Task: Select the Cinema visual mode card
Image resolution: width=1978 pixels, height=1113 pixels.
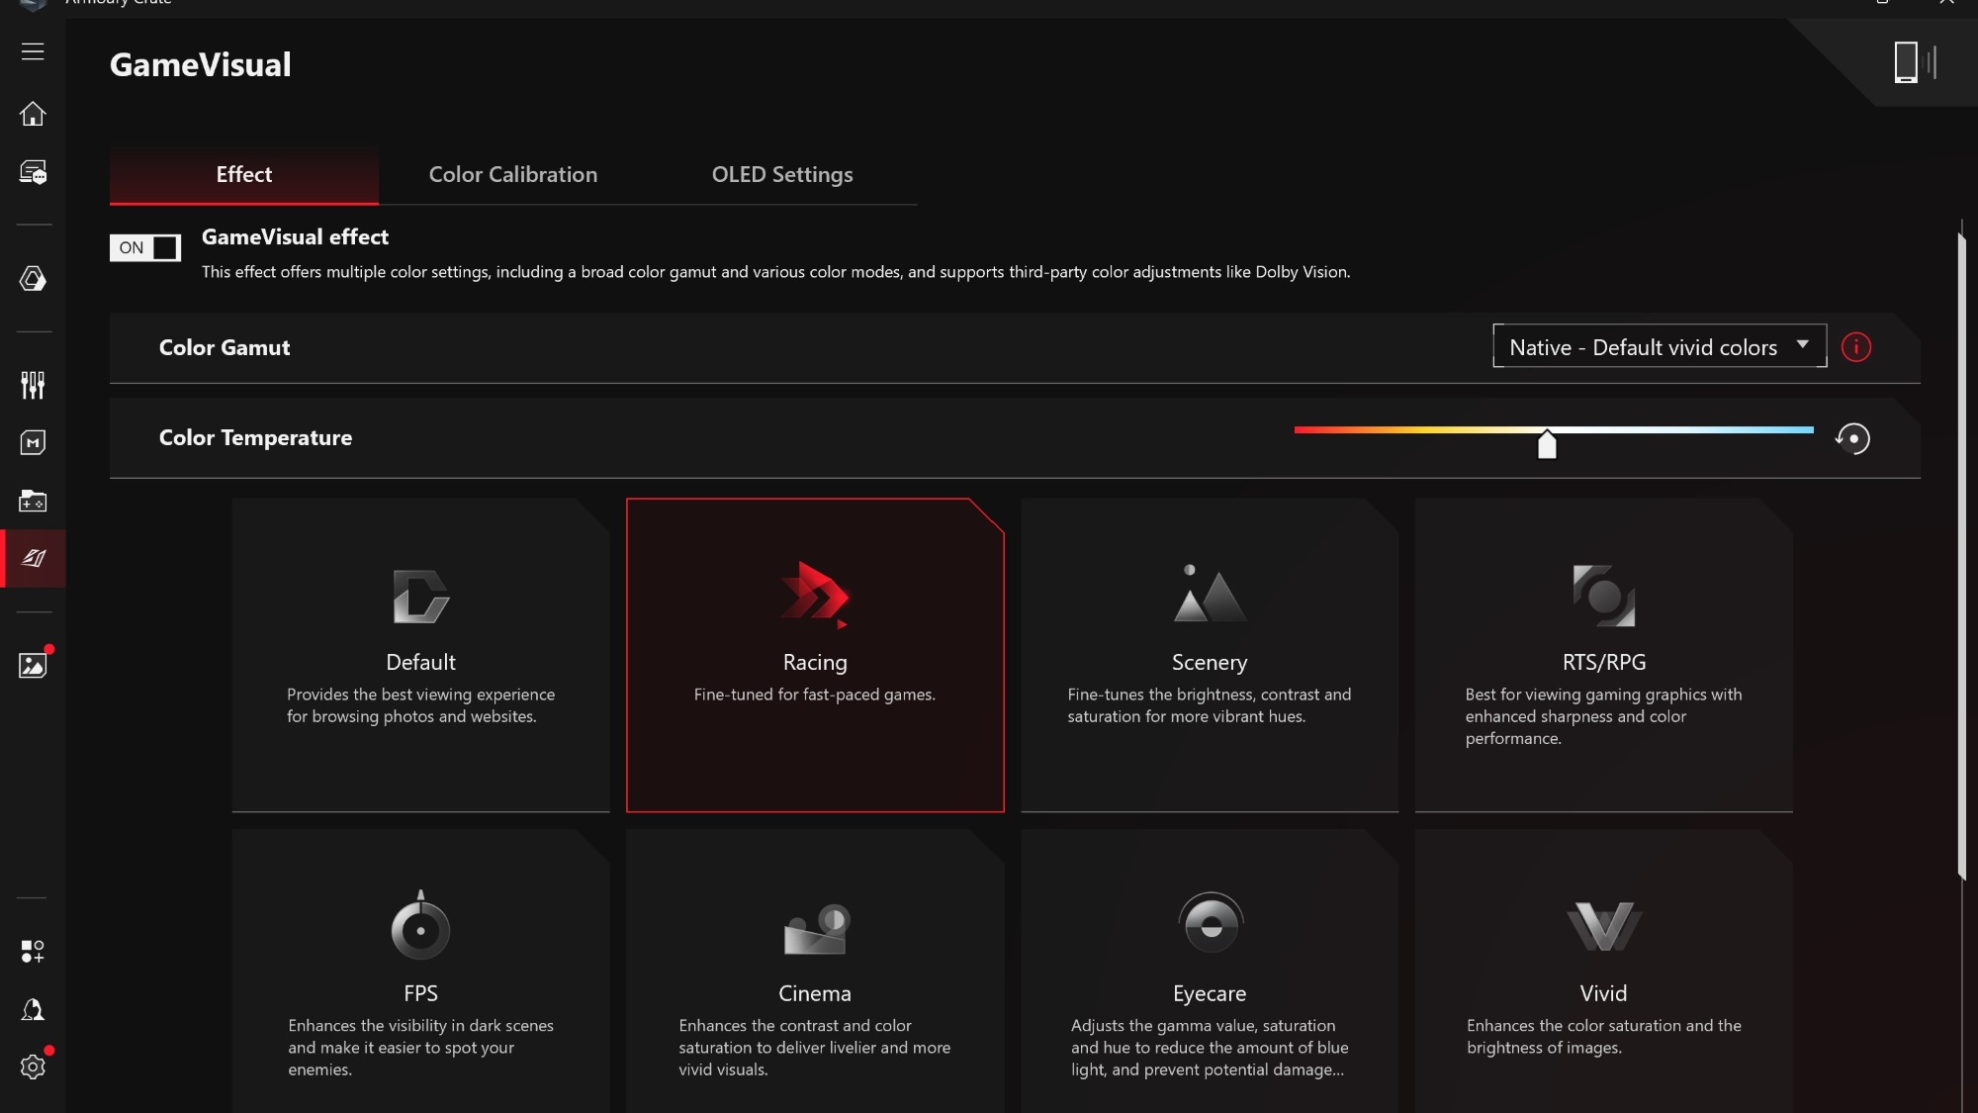Action: 815,972
